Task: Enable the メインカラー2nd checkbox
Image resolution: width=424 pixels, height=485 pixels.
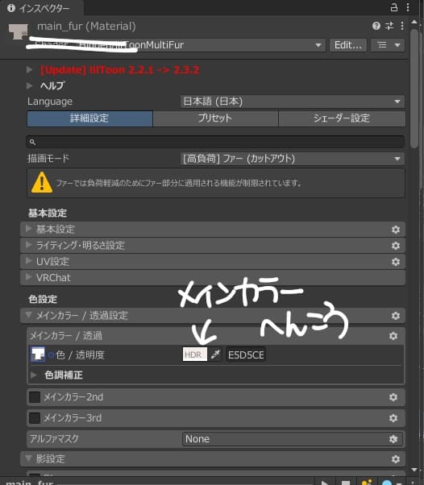Action: tap(35, 397)
